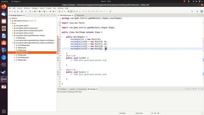
Task: Open Package Explorer view menu
Action: (x=48, y=15)
